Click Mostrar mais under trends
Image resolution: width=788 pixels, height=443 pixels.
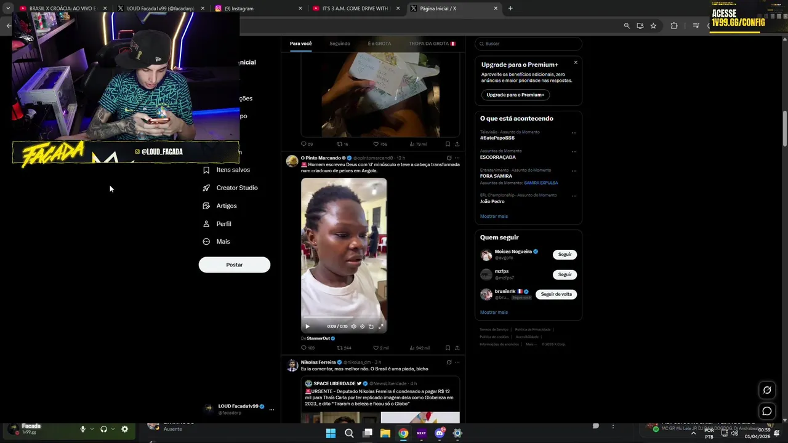click(x=494, y=217)
